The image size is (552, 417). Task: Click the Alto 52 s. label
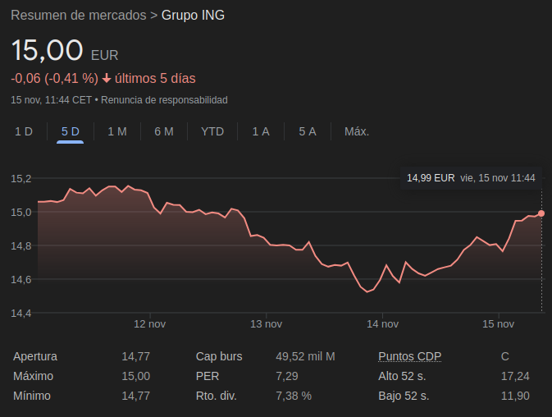(402, 376)
